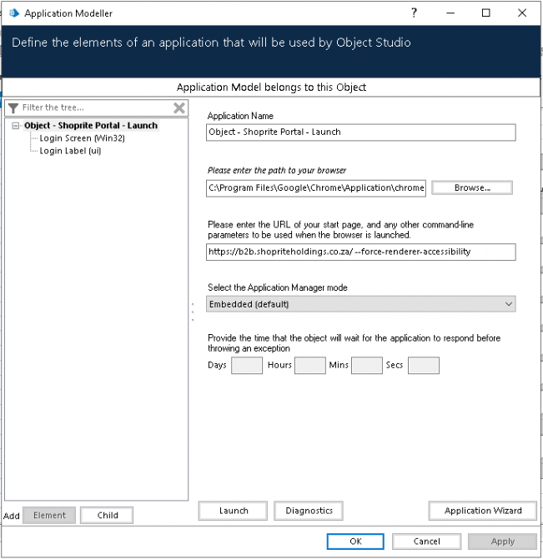Click the 'Application Model belongs to this Object' banner
The image size is (543, 559).
pyautogui.click(x=271, y=87)
